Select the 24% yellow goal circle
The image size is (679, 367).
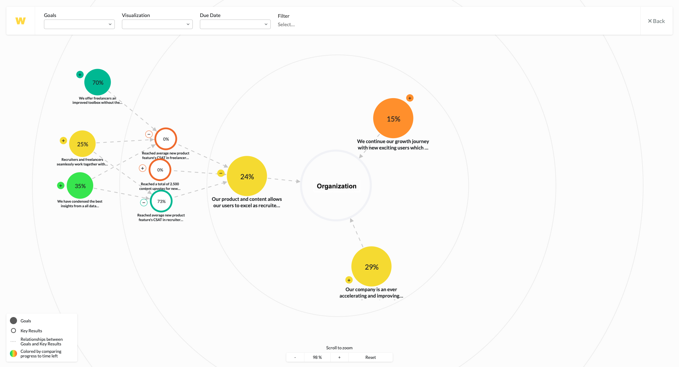pyautogui.click(x=247, y=176)
